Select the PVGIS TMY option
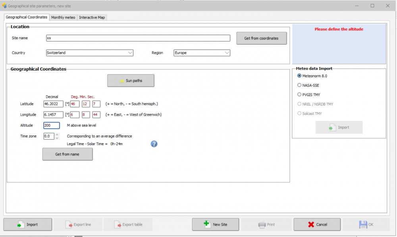397x237 pixels. point(300,95)
